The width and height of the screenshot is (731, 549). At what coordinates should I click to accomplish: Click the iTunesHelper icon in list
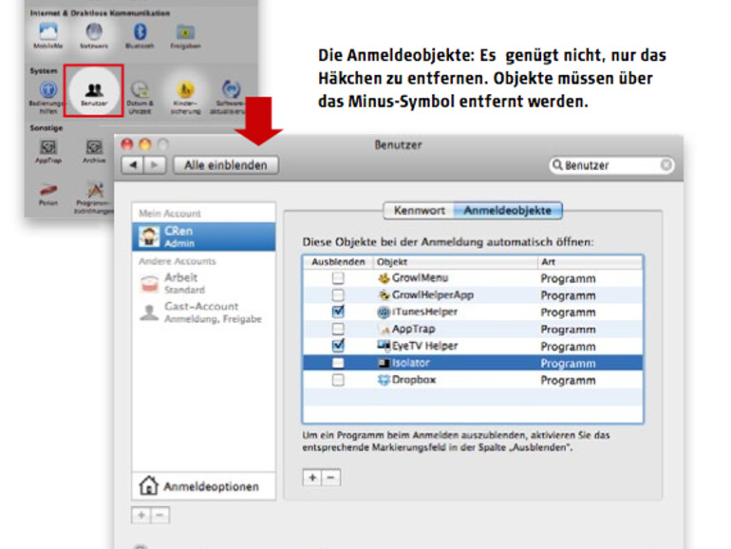(384, 312)
